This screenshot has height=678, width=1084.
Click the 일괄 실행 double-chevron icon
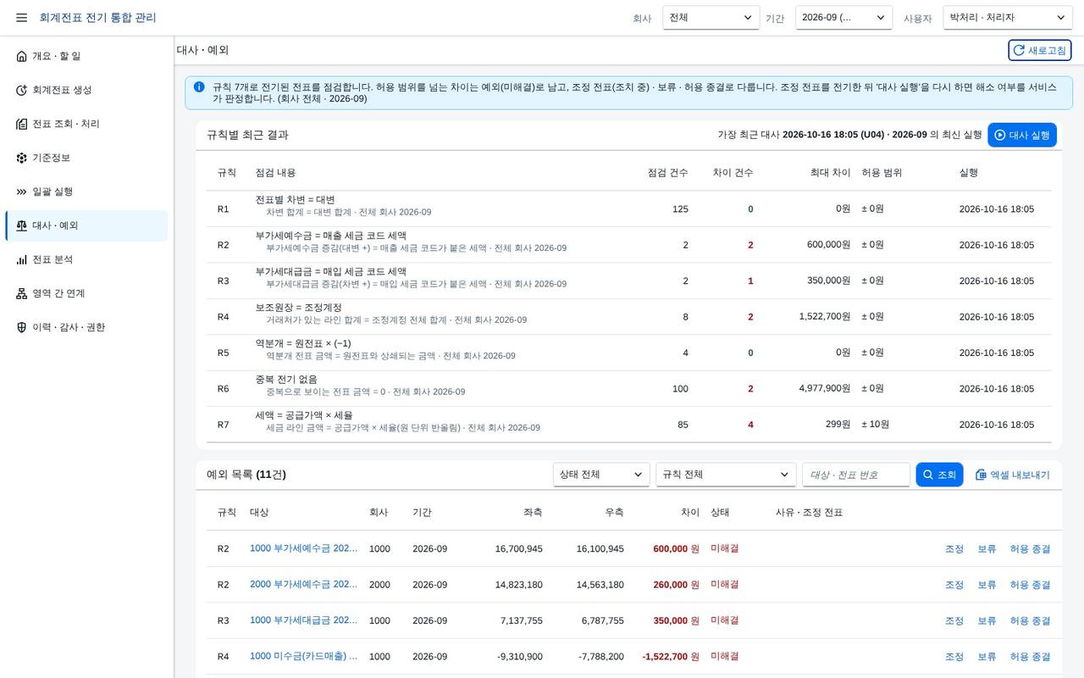(x=22, y=192)
